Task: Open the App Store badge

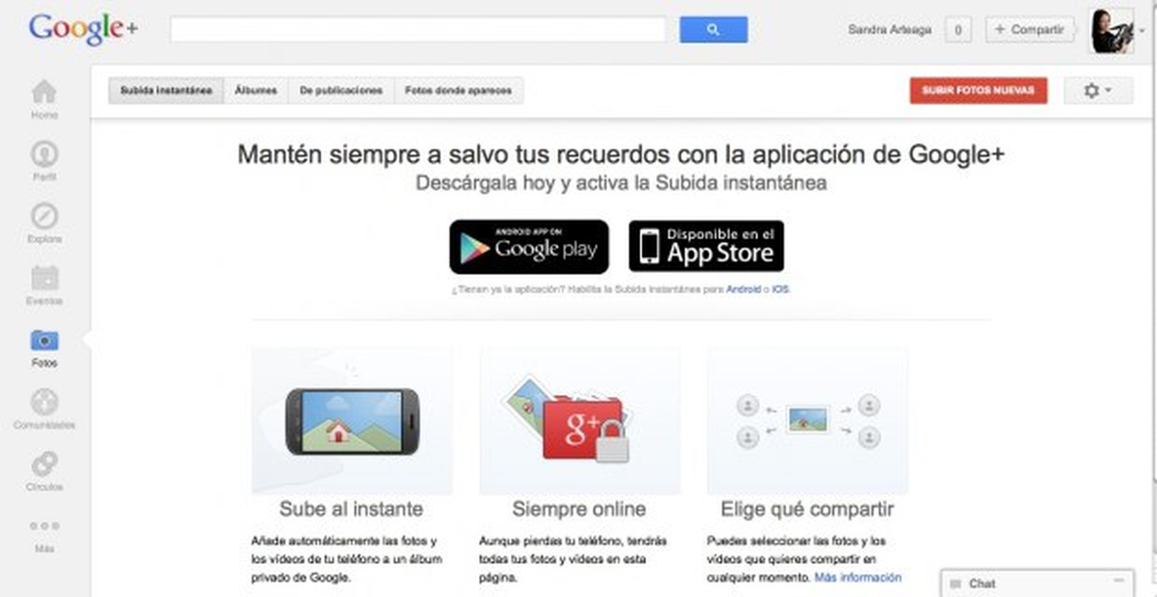Action: (x=706, y=246)
